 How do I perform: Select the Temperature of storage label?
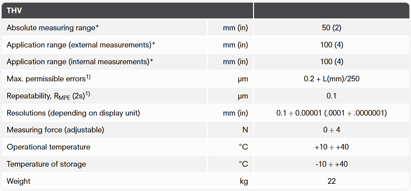pos(46,164)
